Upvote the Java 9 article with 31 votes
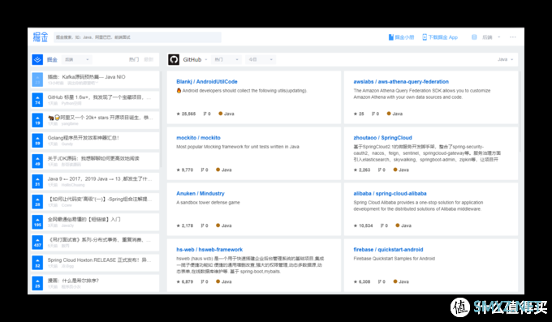Image resolution: width=552 pixels, height=322 pixels. click(37, 182)
